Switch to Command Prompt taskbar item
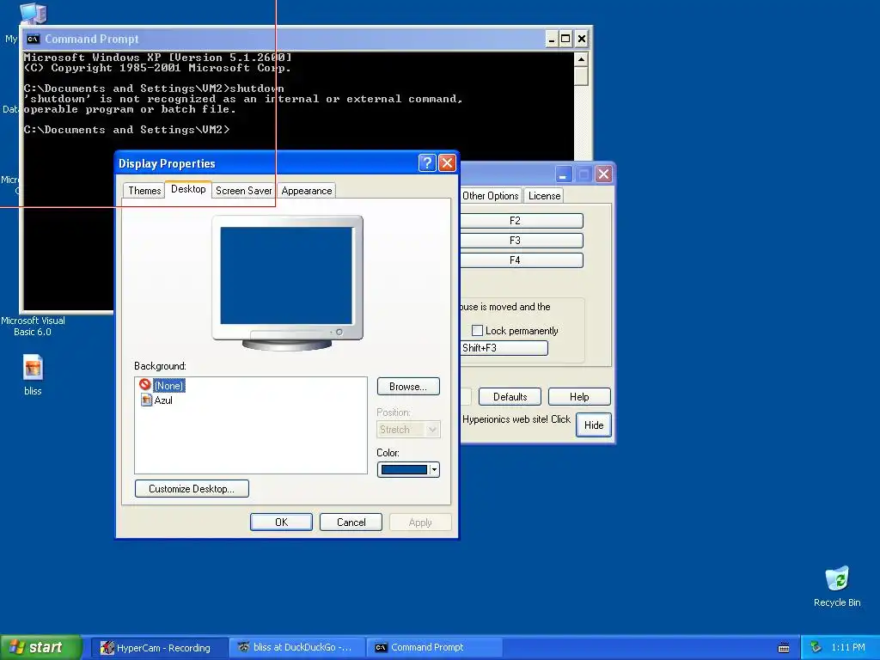This screenshot has height=660, width=880. click(x=434, y=648)
